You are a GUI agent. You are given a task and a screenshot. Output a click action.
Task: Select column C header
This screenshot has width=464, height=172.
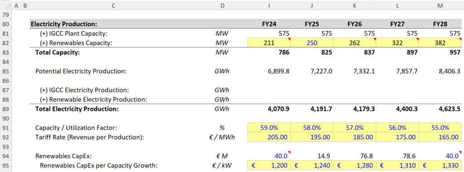coord(114,5)
